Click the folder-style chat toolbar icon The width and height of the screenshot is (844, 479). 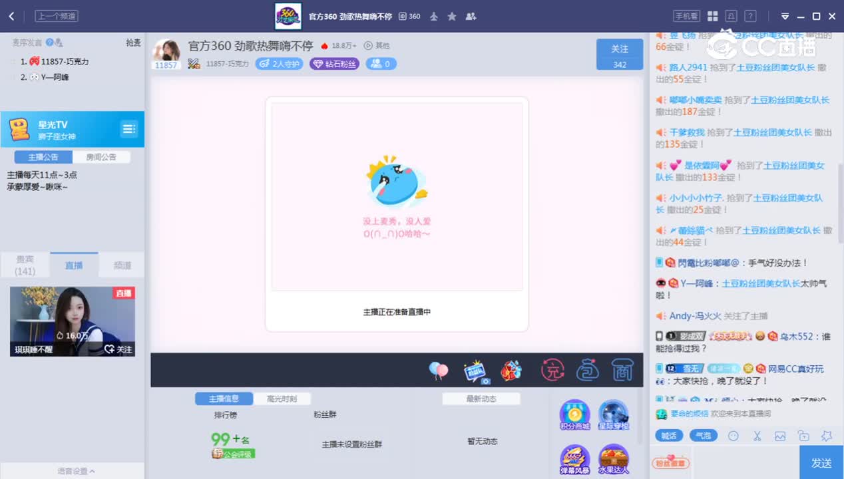click(x=803, y=436)
